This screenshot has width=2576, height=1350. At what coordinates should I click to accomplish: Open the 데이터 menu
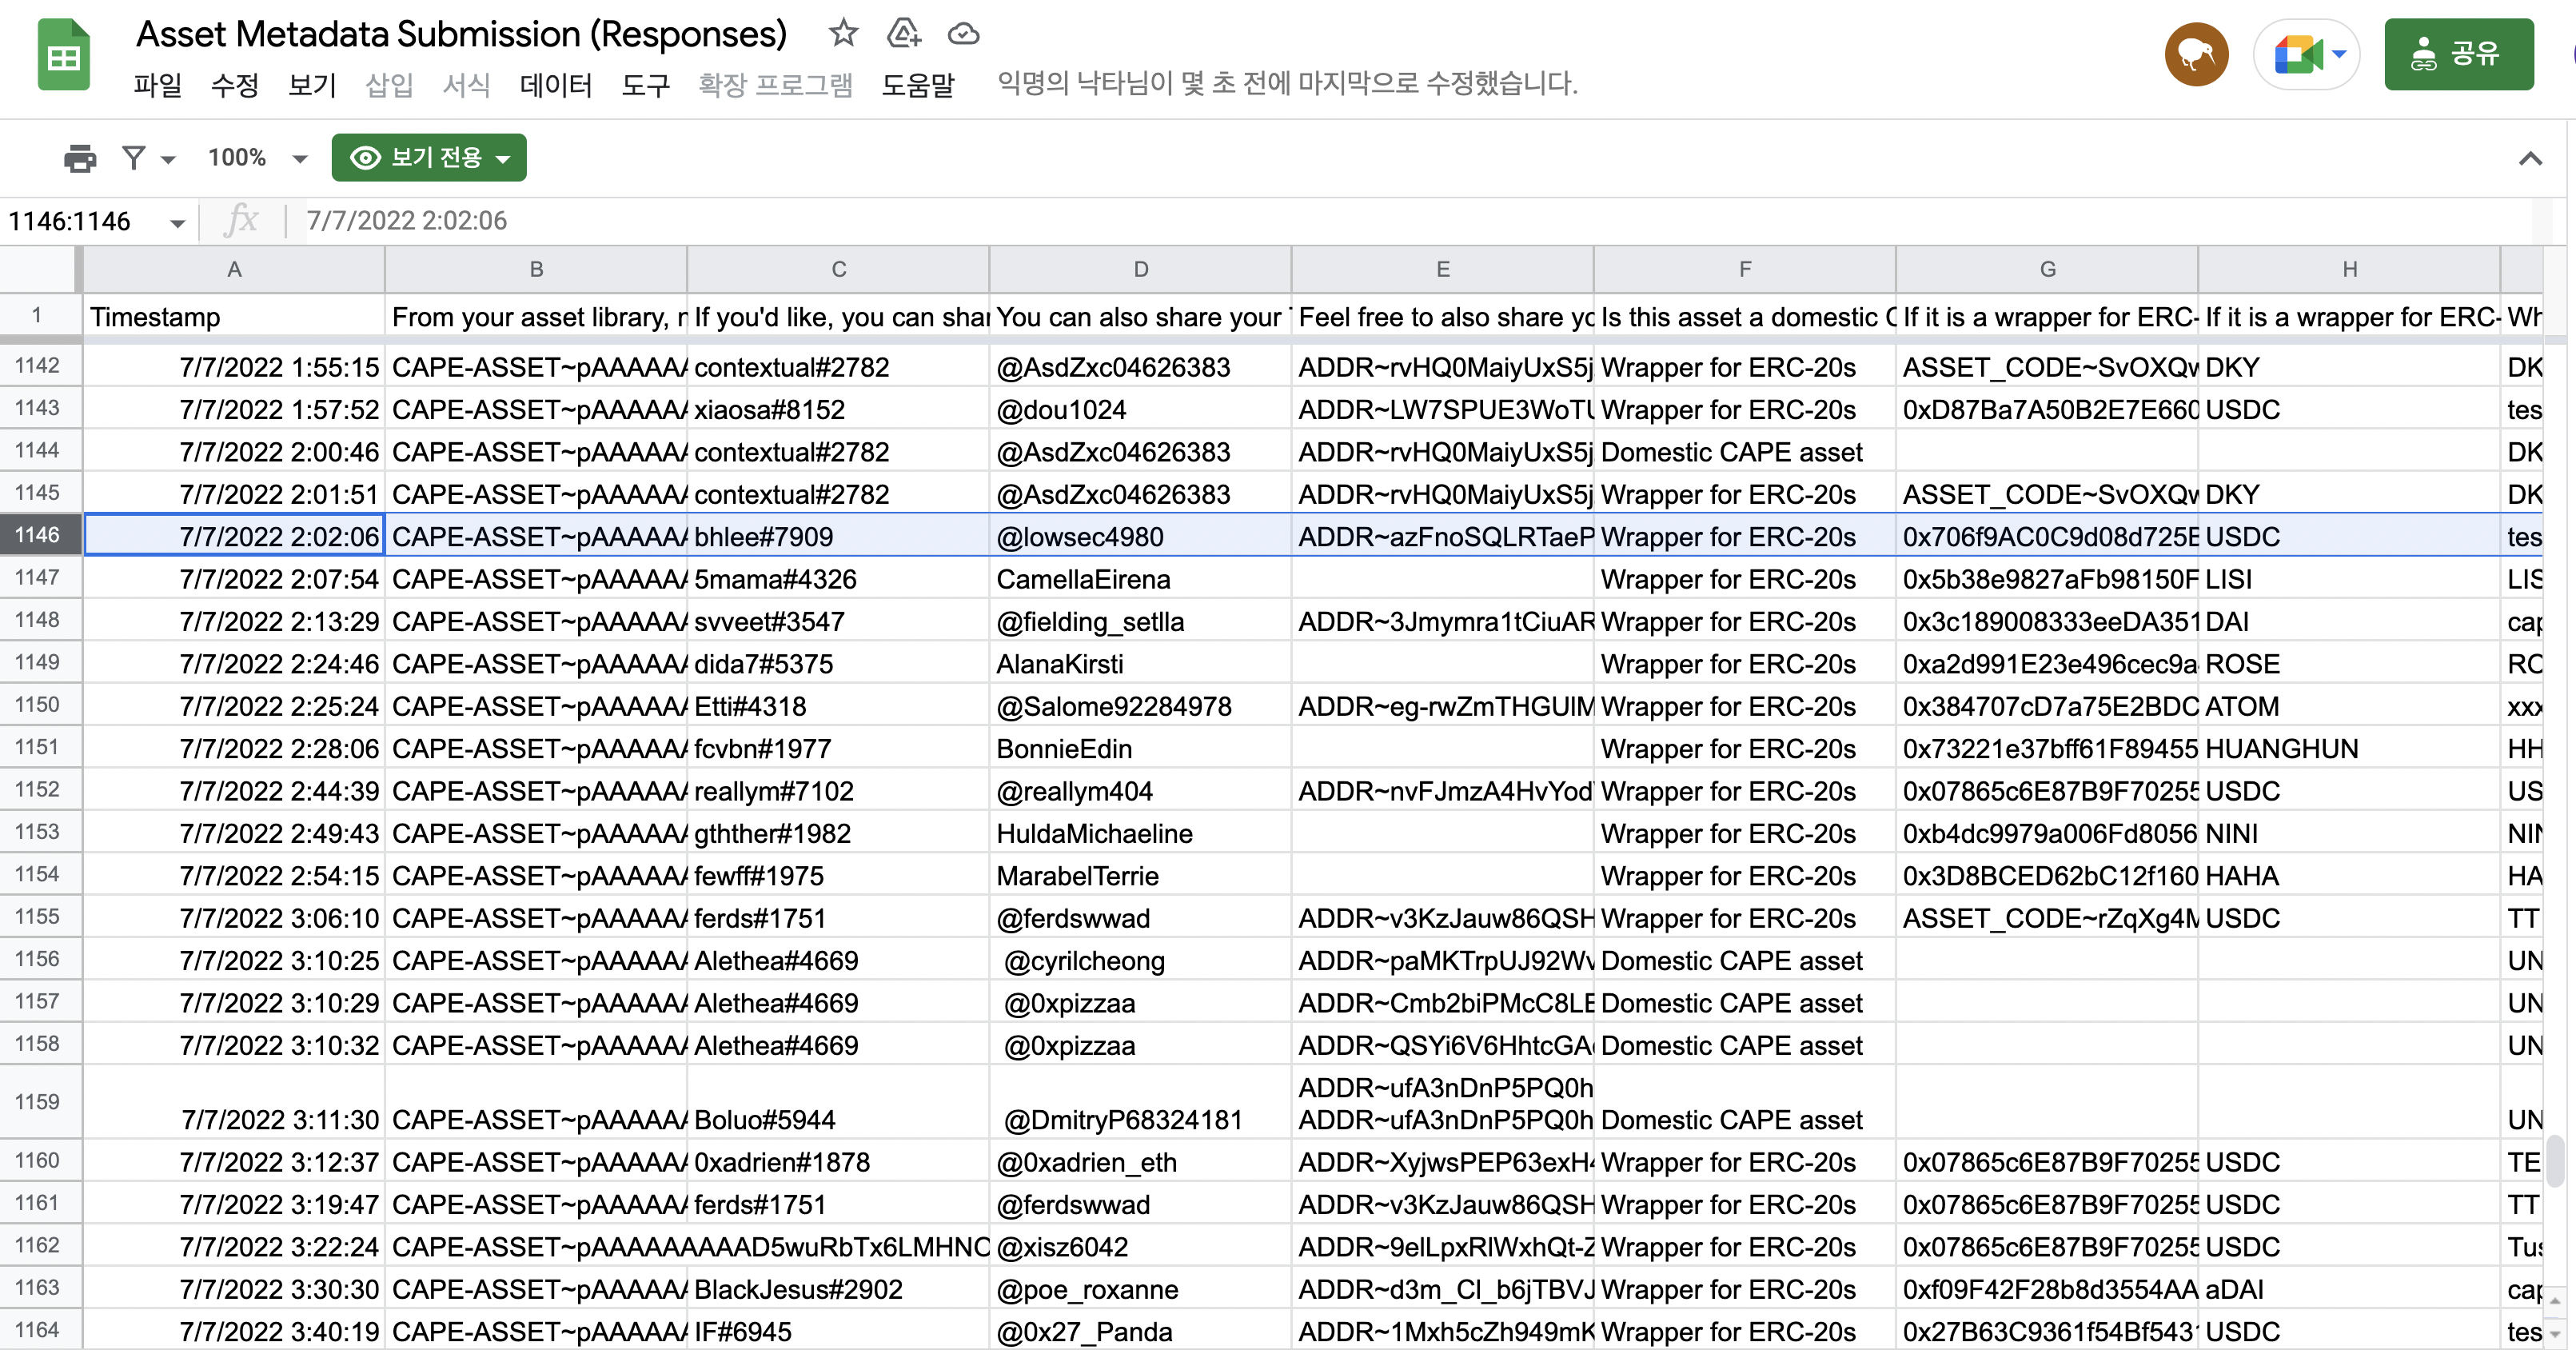555,85
